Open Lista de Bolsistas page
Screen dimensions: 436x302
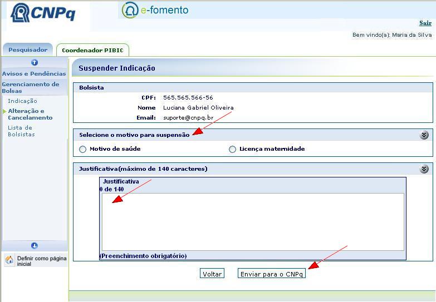click(x=21, y=131)
